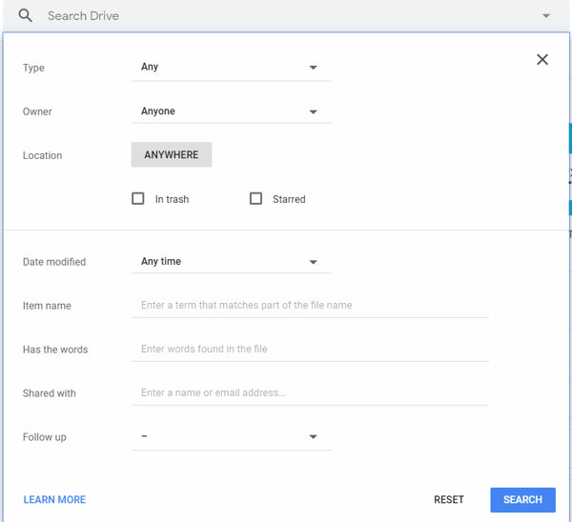The width and height of the screenshot is (572, 522).
Task: Click the Owner dropdown arrow
Action: (313, 111)
